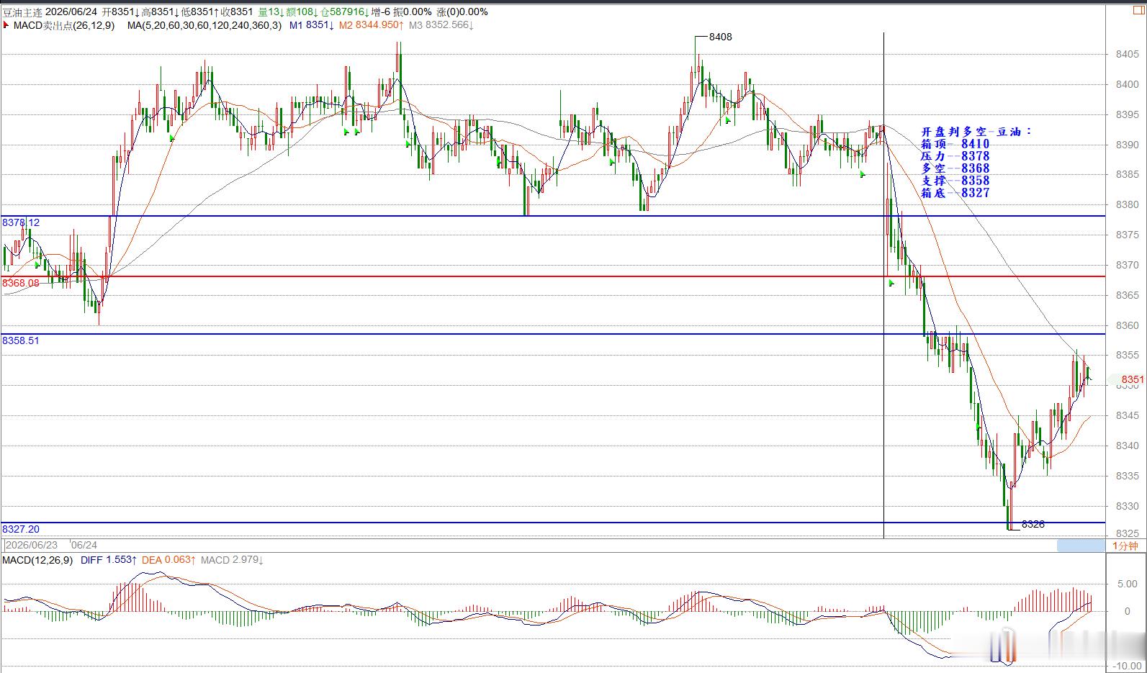This screenshot has width=1147, height=673.
Task: Click the blue scroll block beside 1分钟
Action: coord(1080,546)
